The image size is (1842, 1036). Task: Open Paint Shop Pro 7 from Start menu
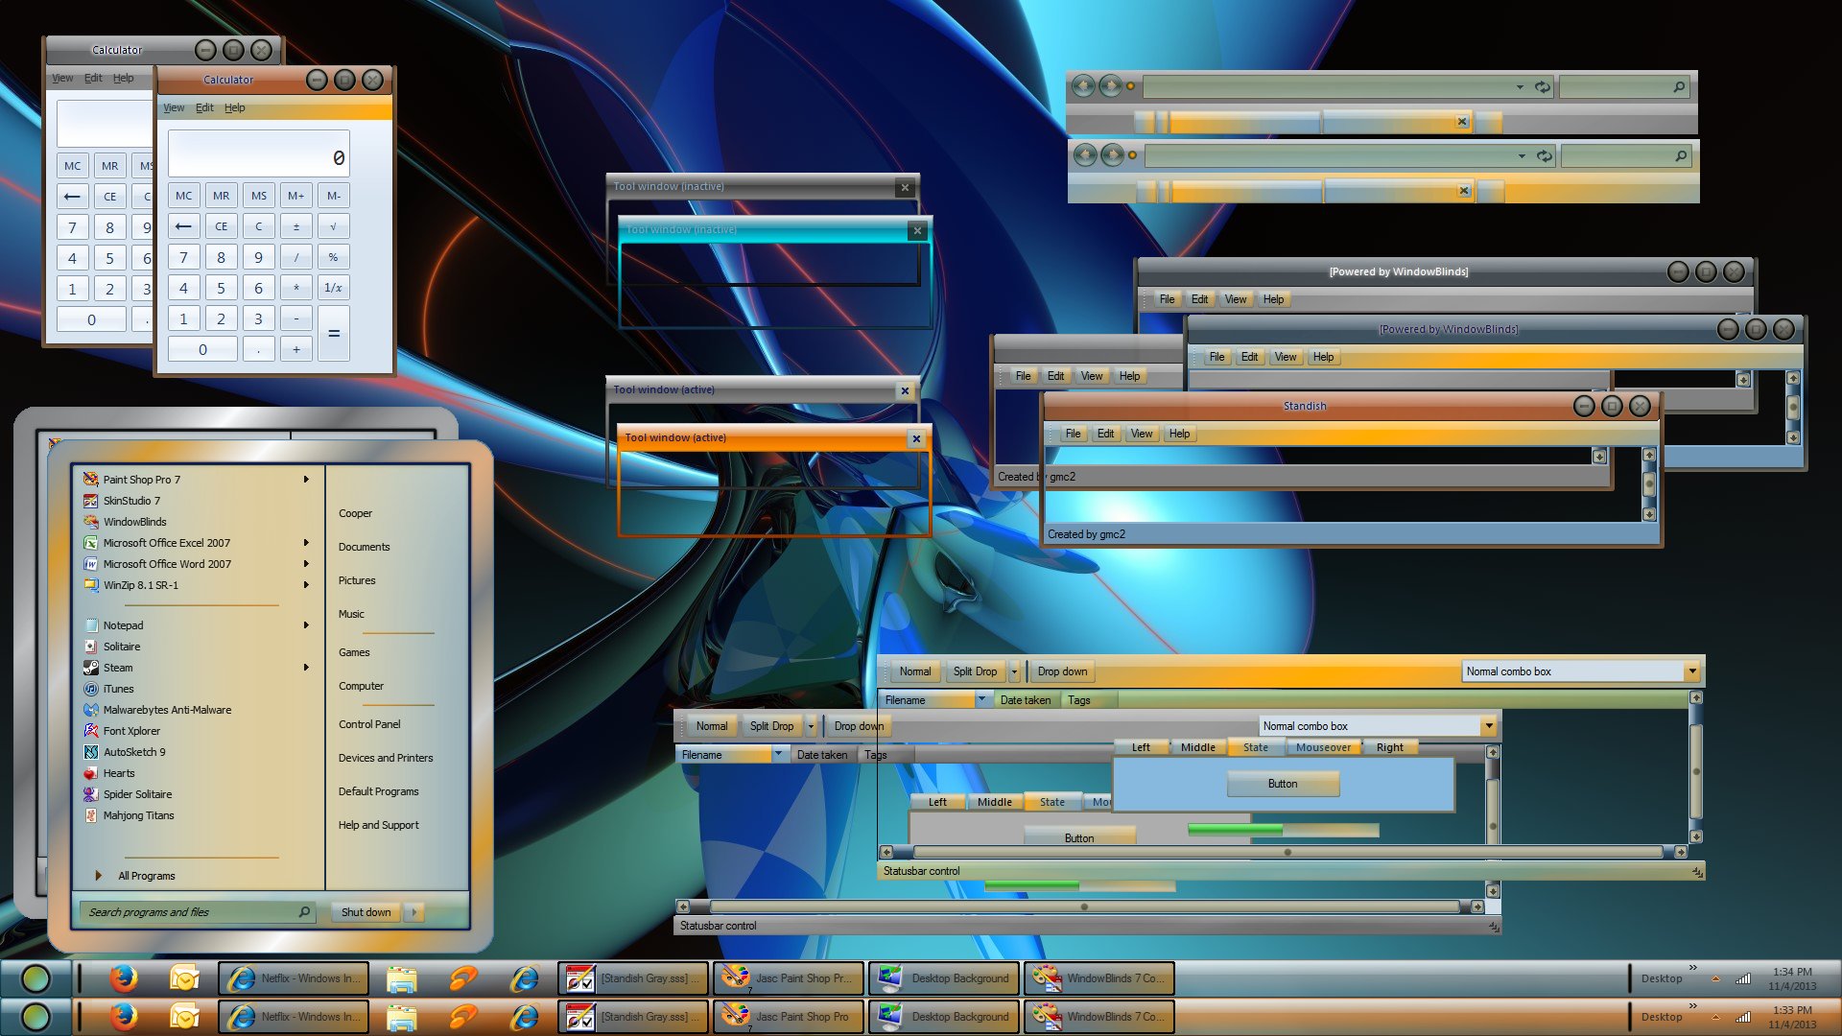(x=141, y=480)
